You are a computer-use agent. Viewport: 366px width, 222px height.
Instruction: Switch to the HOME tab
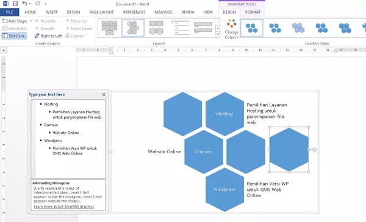[x=30, y=12]
